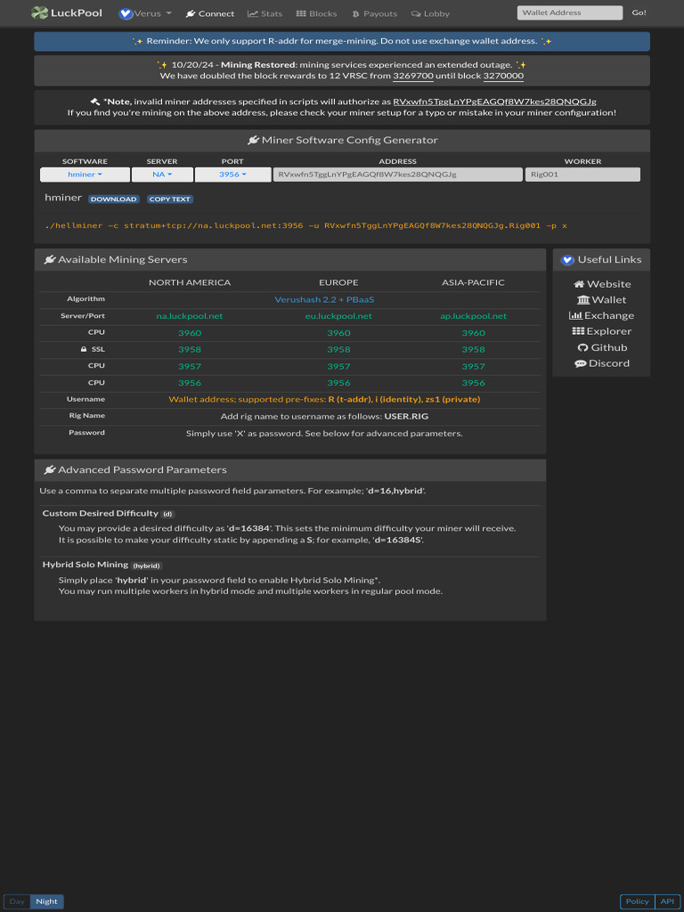
Task: Click the wallet address pre-fixes text
Action: [324, 400]
